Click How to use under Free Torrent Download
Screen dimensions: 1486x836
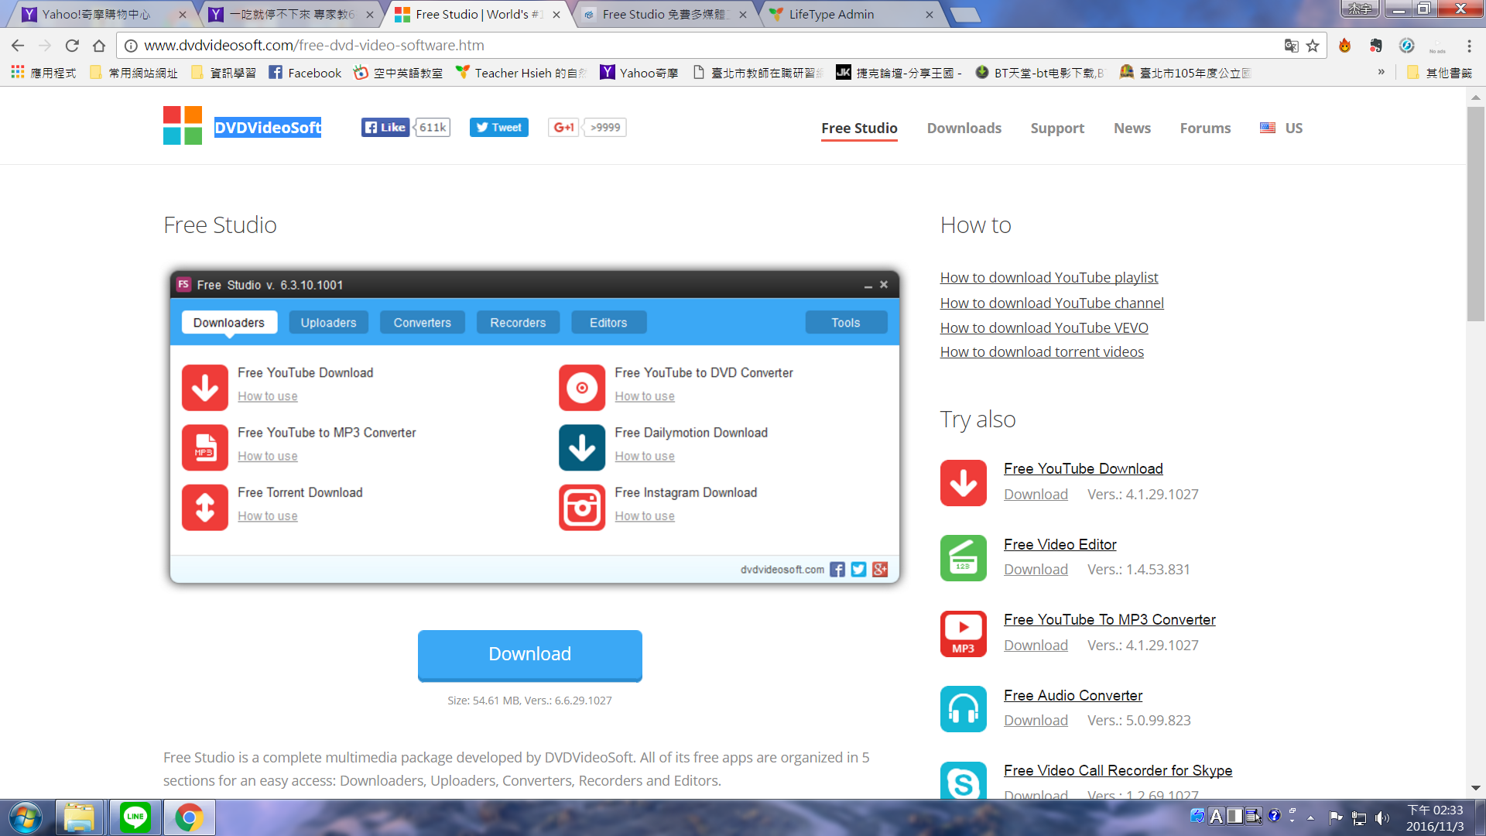click(x=268, y=516)
